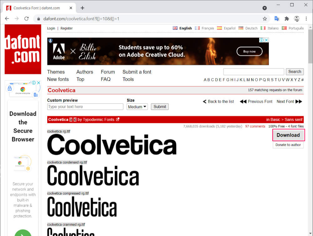Click the browser forward arrow
The image size is (313, 236).
click(x=17, y=19)
